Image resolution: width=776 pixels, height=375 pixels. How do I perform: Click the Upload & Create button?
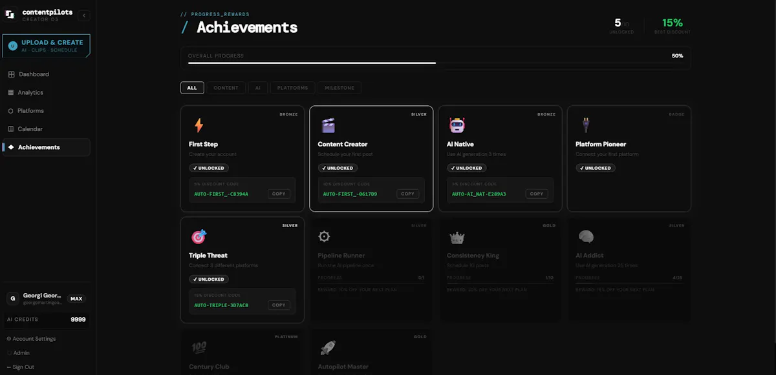point(47,46)
